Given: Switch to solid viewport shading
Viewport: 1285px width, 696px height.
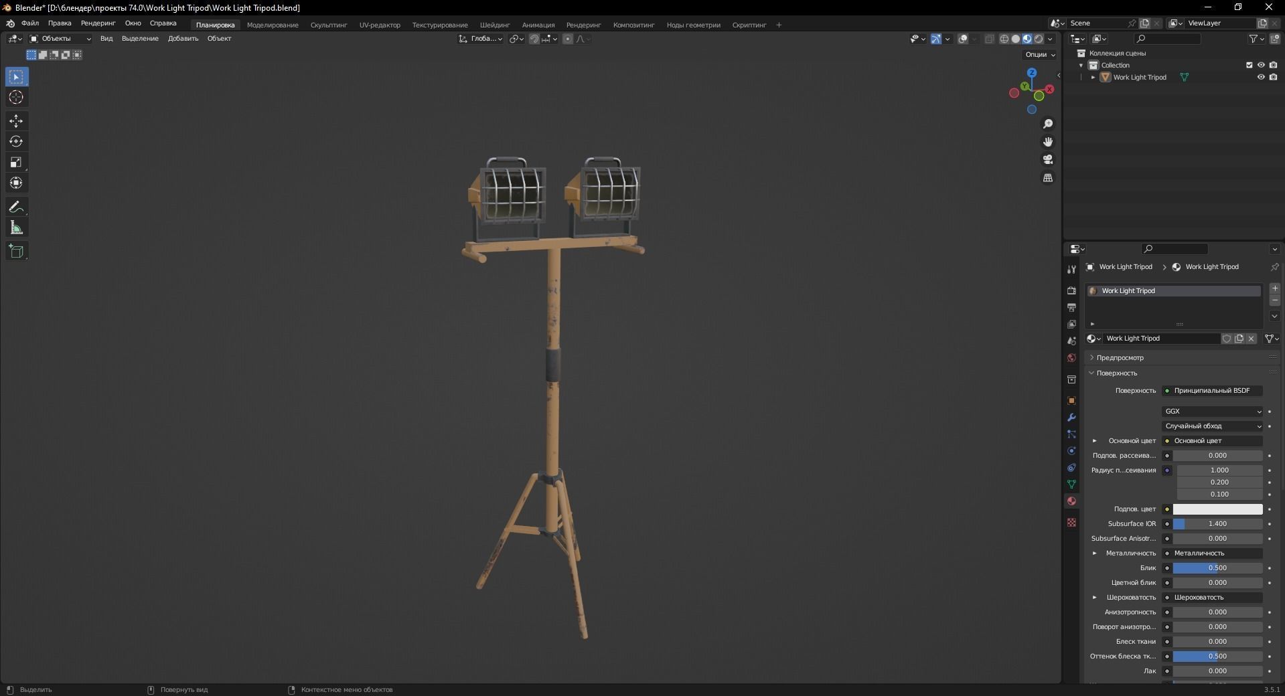Looking at the screenshot, I should 1016,39.
